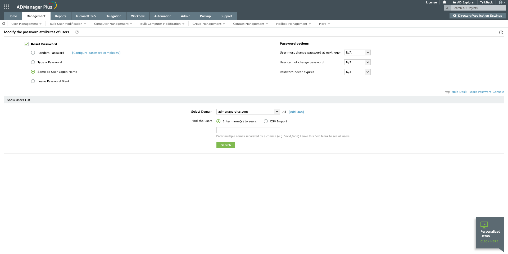Screen dimensions: 508x254
Task: Click the green Search button
Action: [226, 145]
